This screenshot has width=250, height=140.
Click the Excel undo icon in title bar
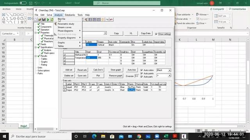(36, 3)
